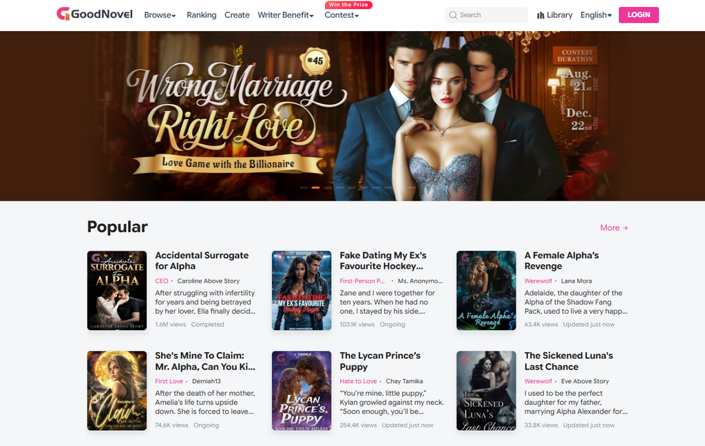Screen dimensions: 705x446
Task: Open the Accidental Surrogate for Alpha cover
Action: (117, 291)
